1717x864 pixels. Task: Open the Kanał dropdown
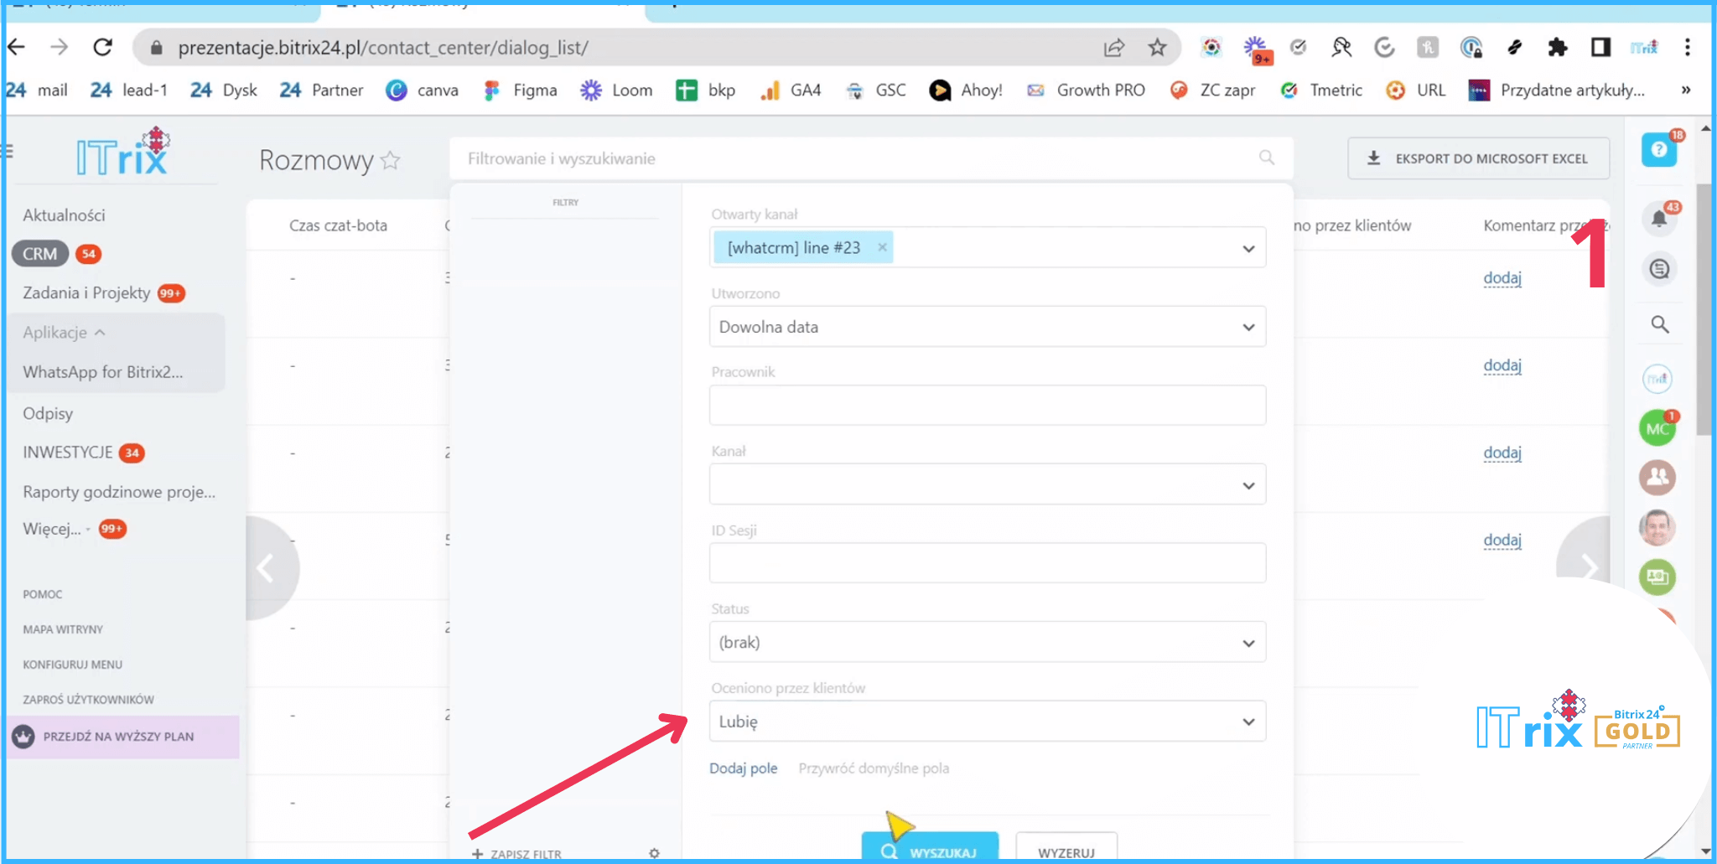[987, 485]
